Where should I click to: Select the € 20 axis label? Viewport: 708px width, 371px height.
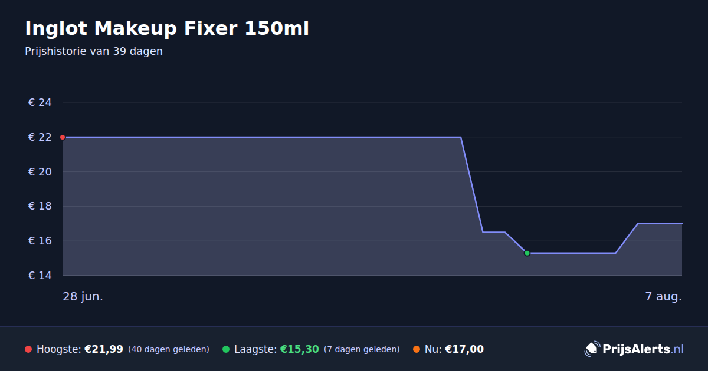point(40,172)
